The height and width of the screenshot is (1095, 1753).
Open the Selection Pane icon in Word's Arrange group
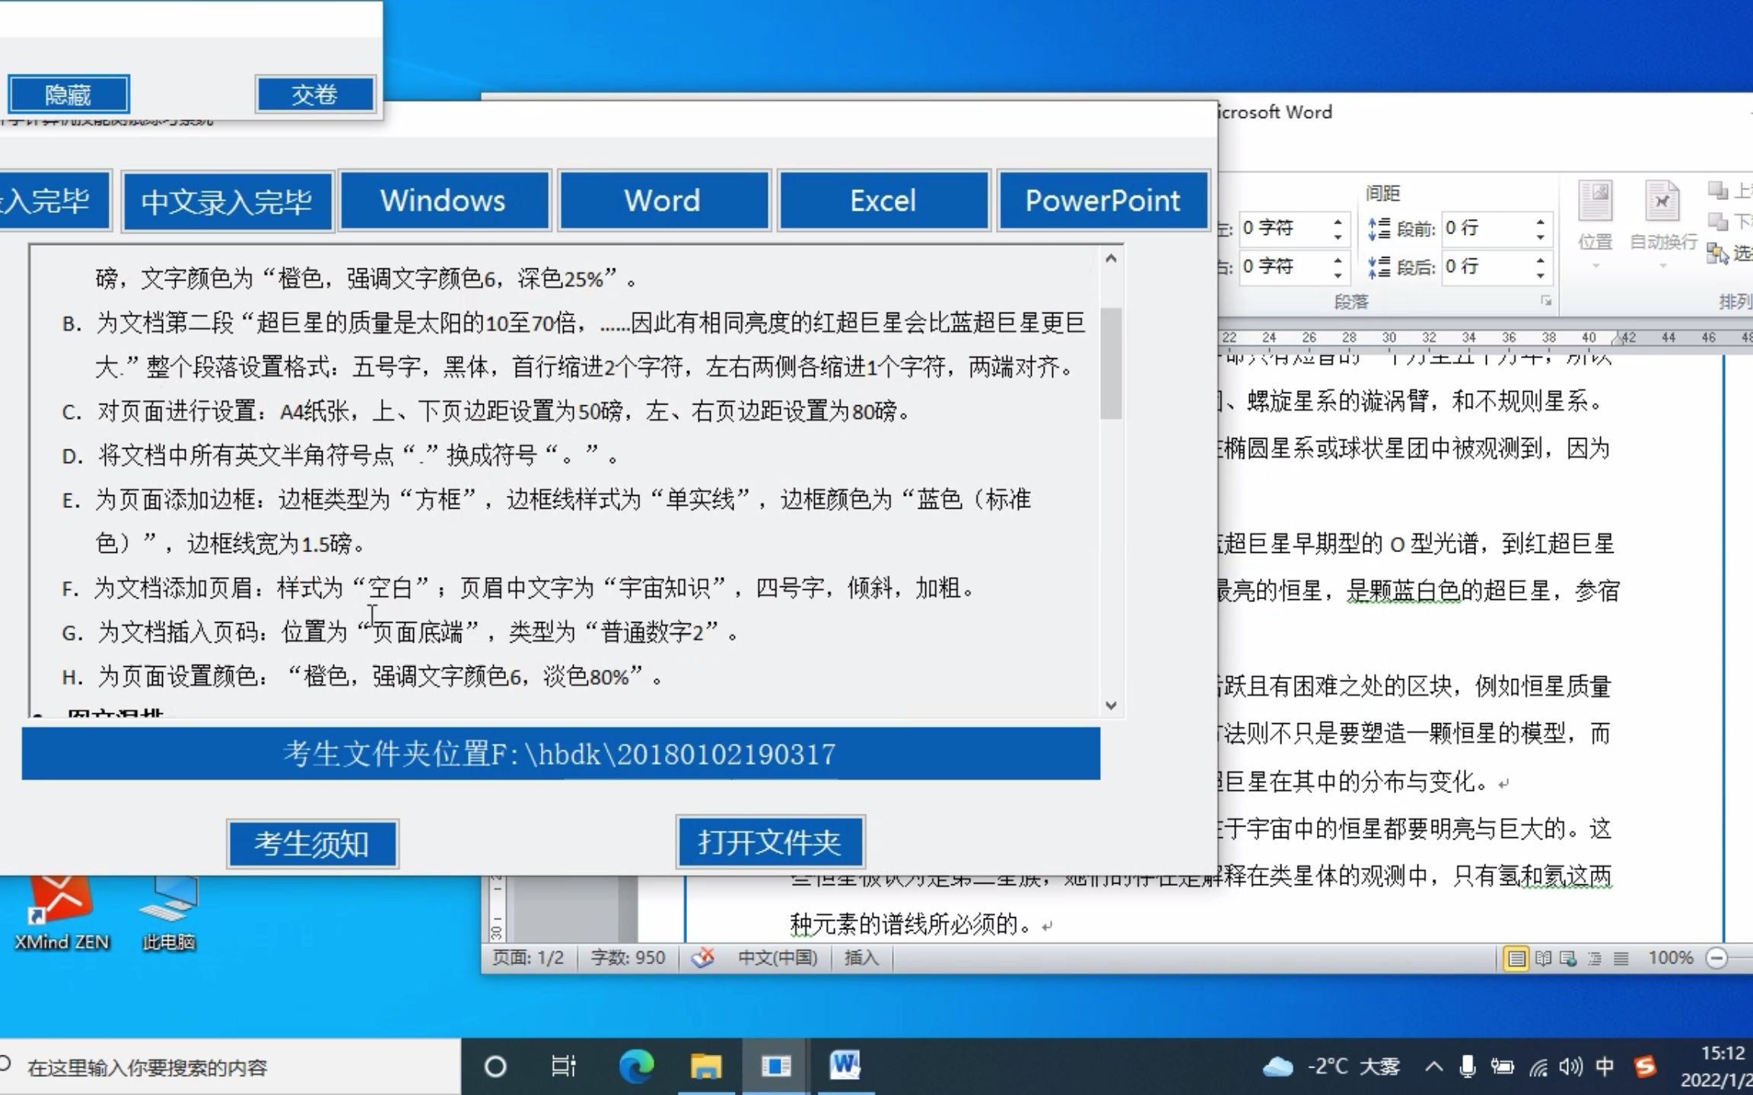(x=1717, y=254)
